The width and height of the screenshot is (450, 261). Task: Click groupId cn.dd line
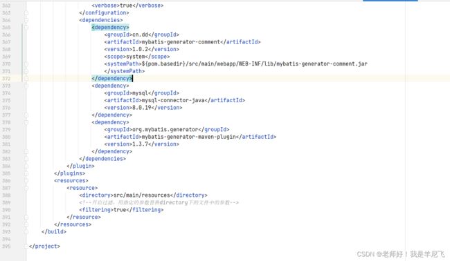[141, 35]
